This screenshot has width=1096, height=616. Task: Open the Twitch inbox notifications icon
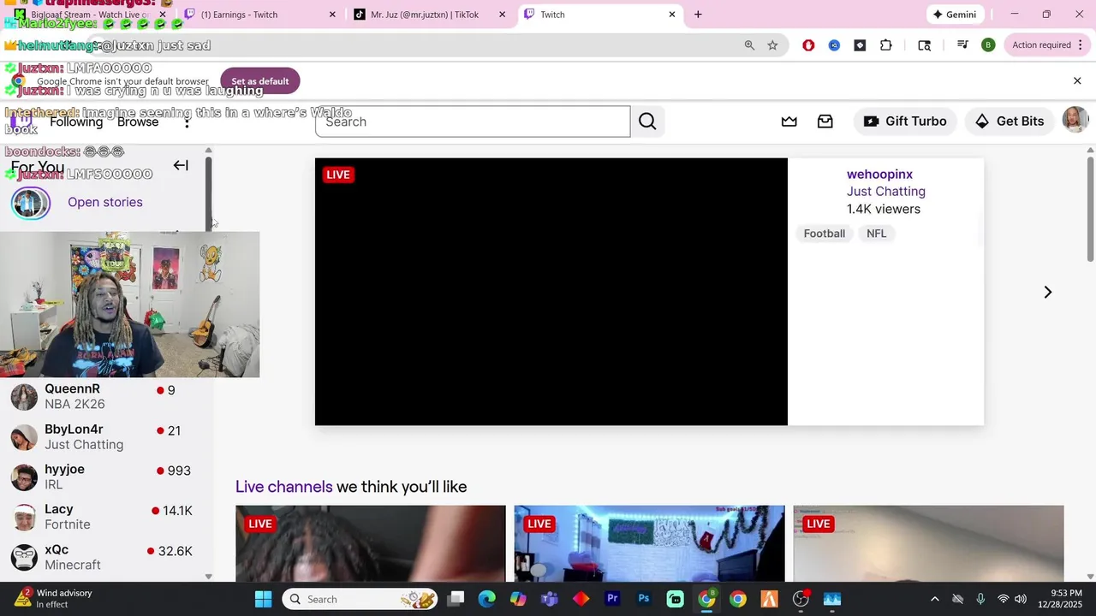click(825, 121)
